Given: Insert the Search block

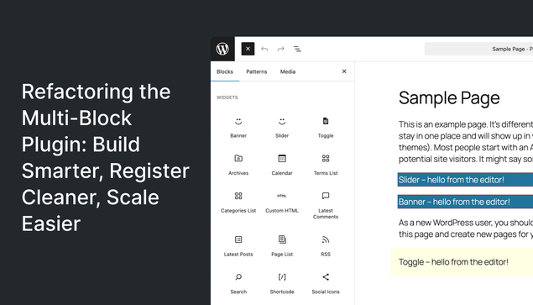Looking at the screenshot, I should [x=238, y=283].
